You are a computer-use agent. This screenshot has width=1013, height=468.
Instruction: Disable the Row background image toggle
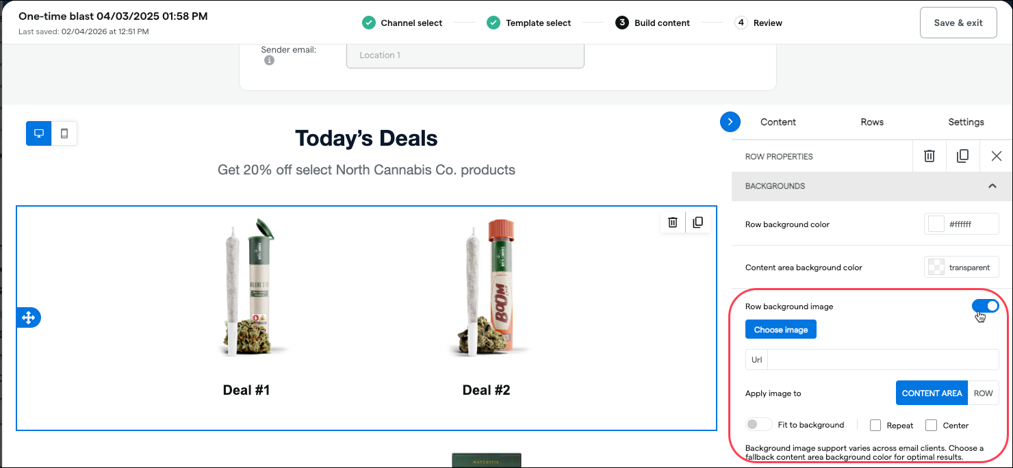985,306
